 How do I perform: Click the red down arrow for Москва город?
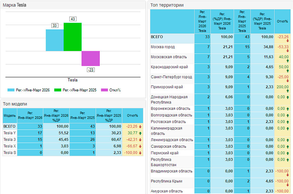tap(287, 51)
